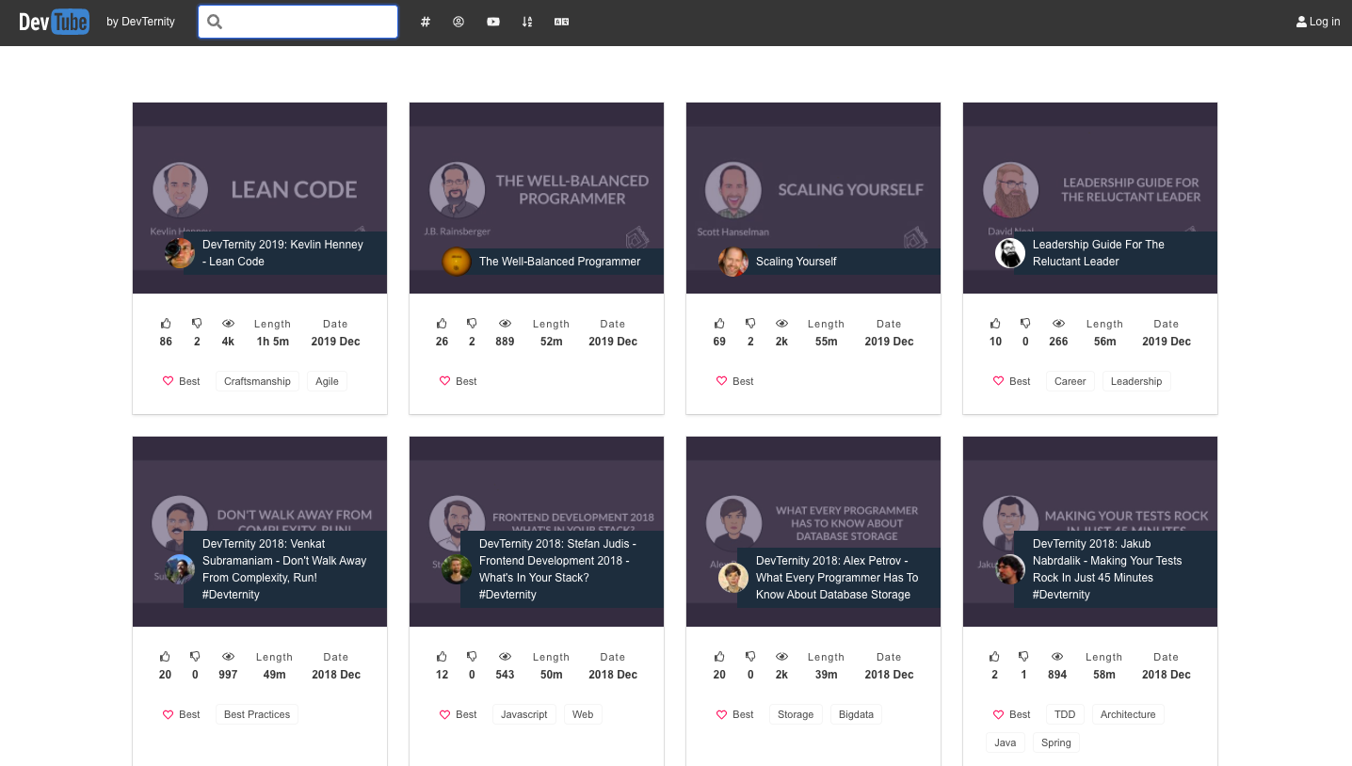Open Venkat Subramaniam Complexity video title
The image size is (1352, 766).
(284, 569)
